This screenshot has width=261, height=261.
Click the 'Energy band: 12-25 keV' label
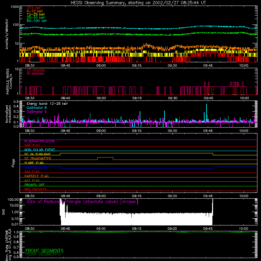(47, 104)
